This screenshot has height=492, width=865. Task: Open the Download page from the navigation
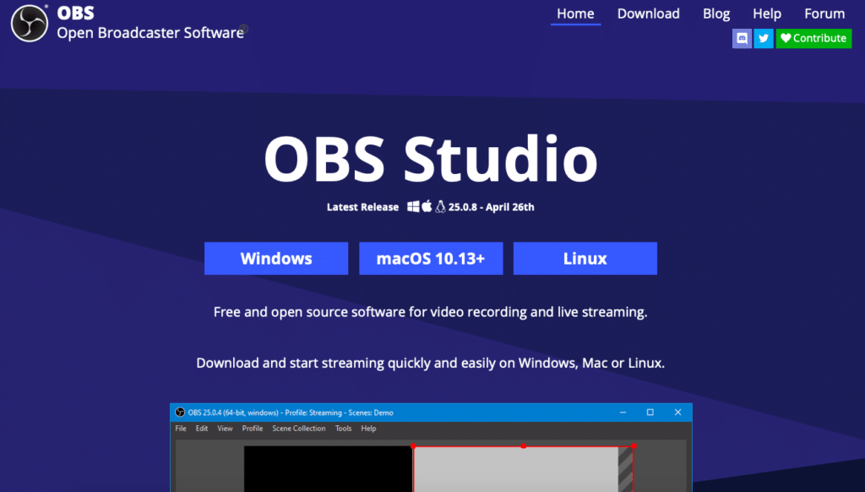click(648, 14)
